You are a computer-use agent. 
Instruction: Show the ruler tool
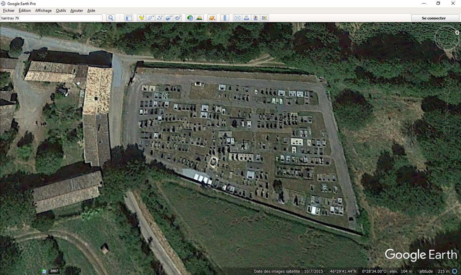(x=225, y=18)
